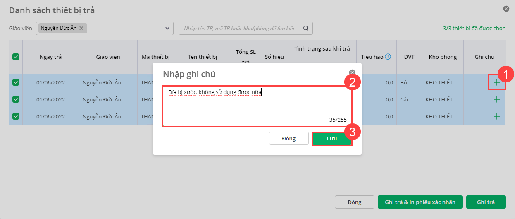Add a note for the second device row
Image resolution: width=515 pixels, height=219 pixels.
[x=496, y=99]
